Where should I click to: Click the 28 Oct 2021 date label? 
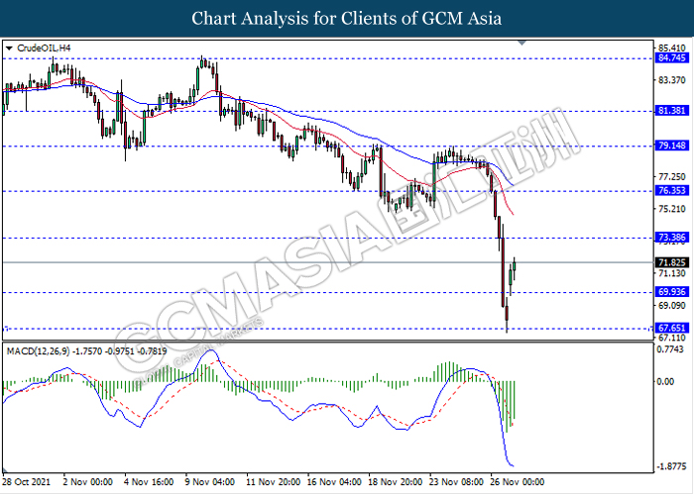pos(27,482)
